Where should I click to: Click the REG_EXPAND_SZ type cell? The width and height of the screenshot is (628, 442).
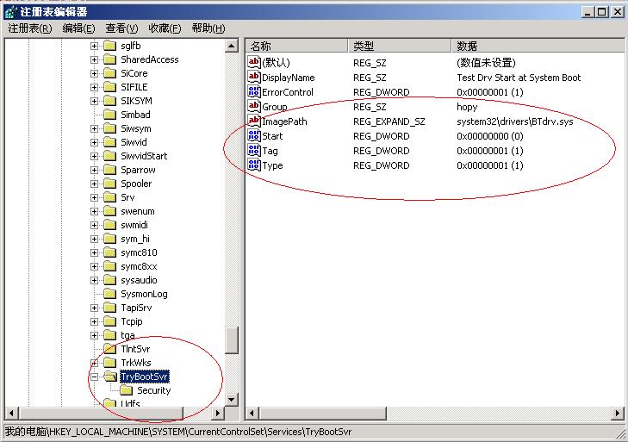[x=389, y=121]
